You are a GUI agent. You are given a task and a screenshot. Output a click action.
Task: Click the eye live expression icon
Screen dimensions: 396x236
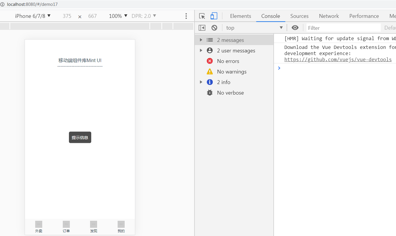coord(295,28)
